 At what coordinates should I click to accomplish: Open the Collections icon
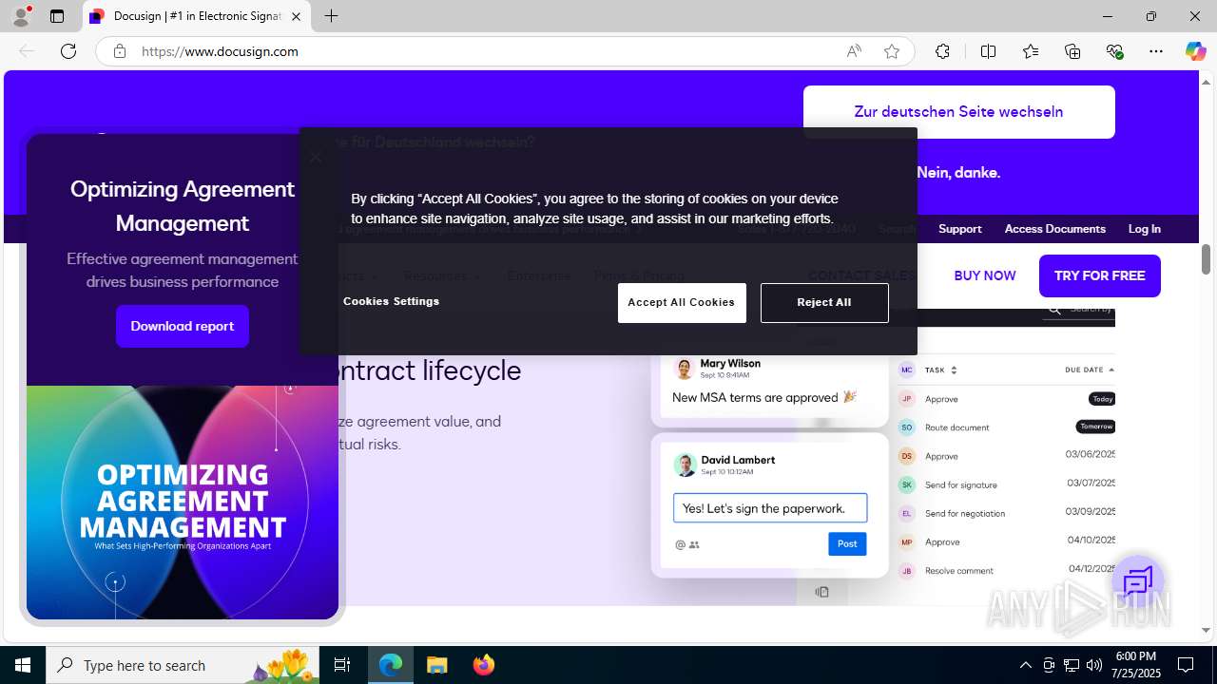(x=1072, y=51)
